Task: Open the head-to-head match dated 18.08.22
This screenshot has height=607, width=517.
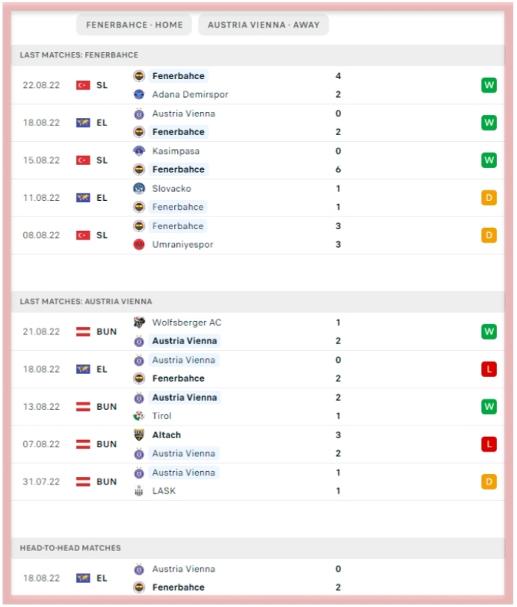Action: pyautogui.click(x=258, y=579)
